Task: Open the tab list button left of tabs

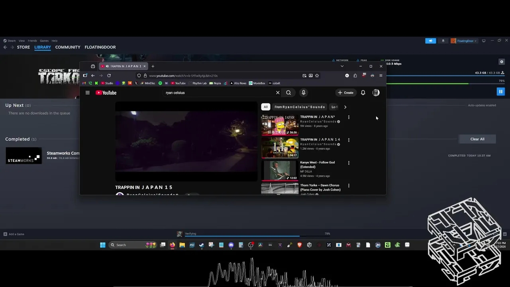Action: [x=93, y=66]
